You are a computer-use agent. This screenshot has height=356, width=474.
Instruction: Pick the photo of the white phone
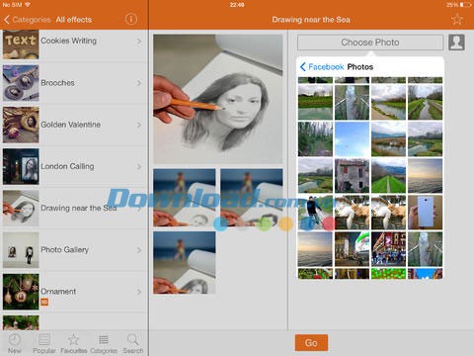click(x=426, y=213)
